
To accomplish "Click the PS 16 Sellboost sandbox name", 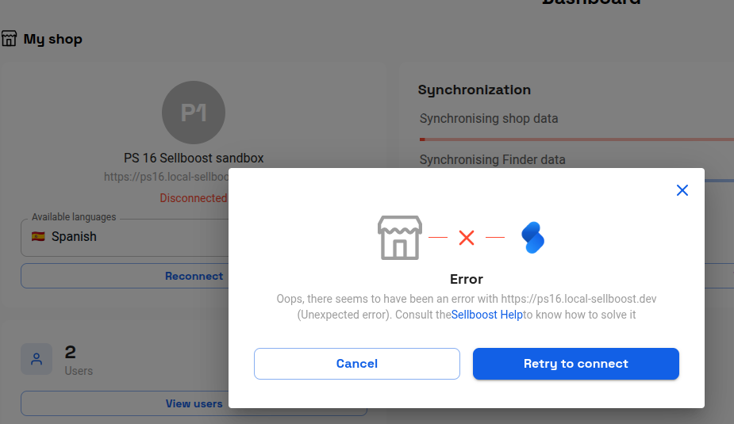I will tap(194, 158).
